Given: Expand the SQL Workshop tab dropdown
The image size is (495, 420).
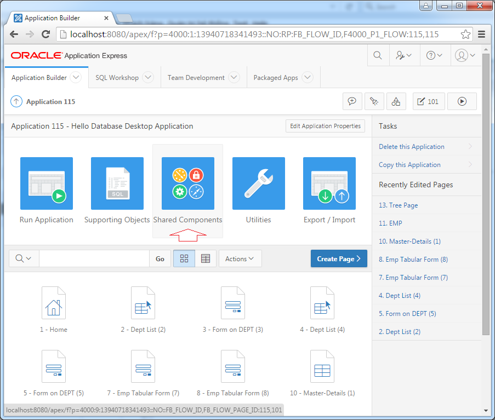Looking at the screenshot, I should (x=148, y=77).
